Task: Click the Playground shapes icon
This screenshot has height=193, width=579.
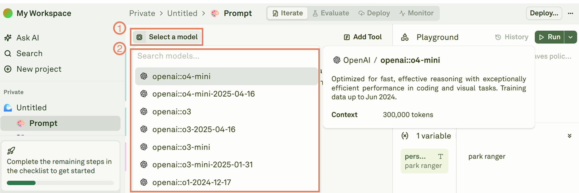Action: tap(405, 37)
